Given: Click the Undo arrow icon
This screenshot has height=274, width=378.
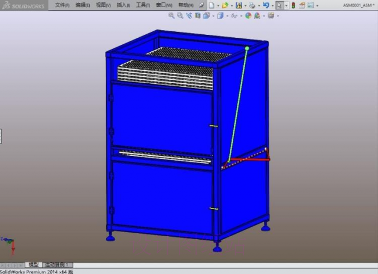Looking at the screenshot, I should 266,5.
